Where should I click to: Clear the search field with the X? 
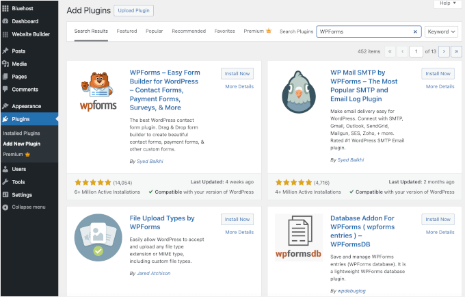click(415, 31)
